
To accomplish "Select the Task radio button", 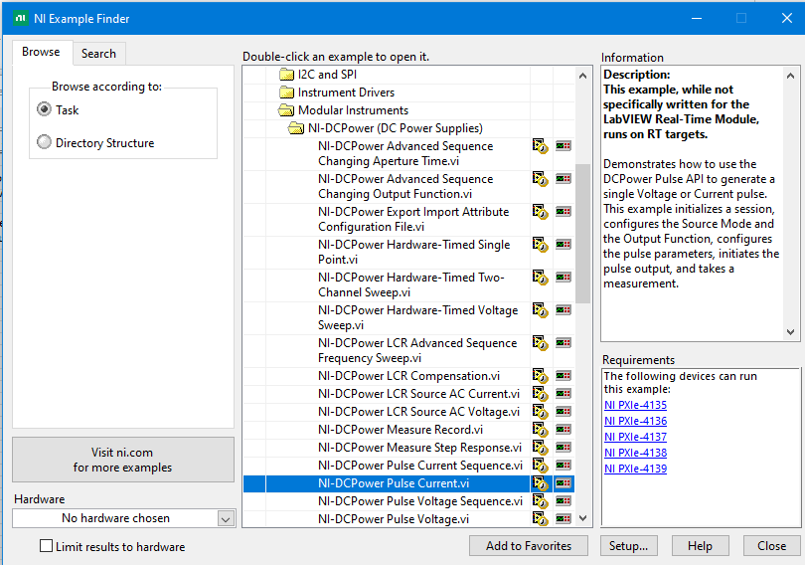I will click(44, 109).
